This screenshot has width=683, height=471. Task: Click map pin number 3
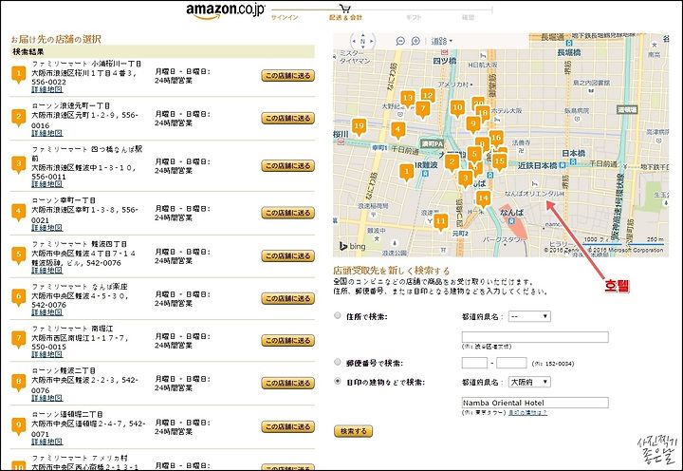click(465, 179)
